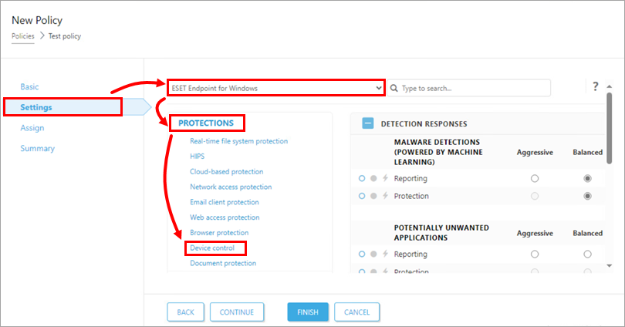The height and width of the screenshot is (327, 625).
Task: Click the Type to search field
Action: [x=472, y=88]
